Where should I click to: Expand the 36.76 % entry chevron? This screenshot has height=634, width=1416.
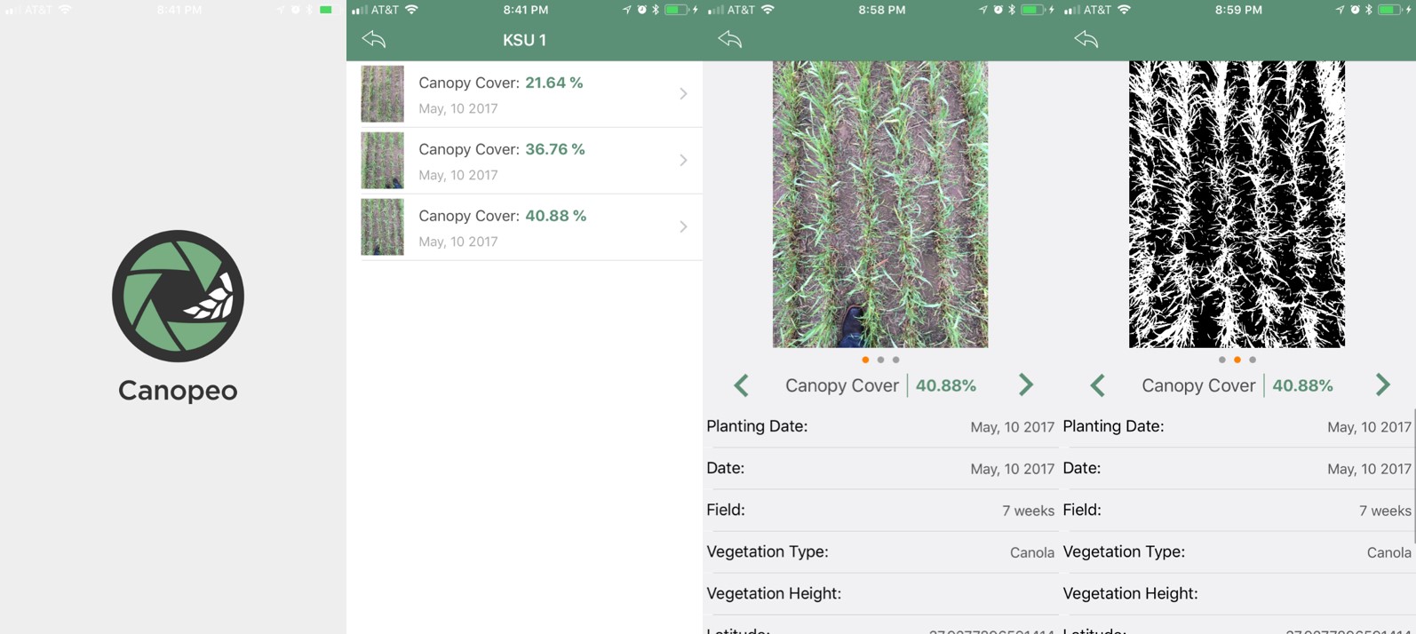(683, 160)
